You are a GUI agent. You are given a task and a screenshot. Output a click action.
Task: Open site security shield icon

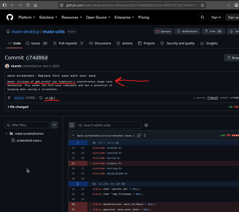coord(62,5)
